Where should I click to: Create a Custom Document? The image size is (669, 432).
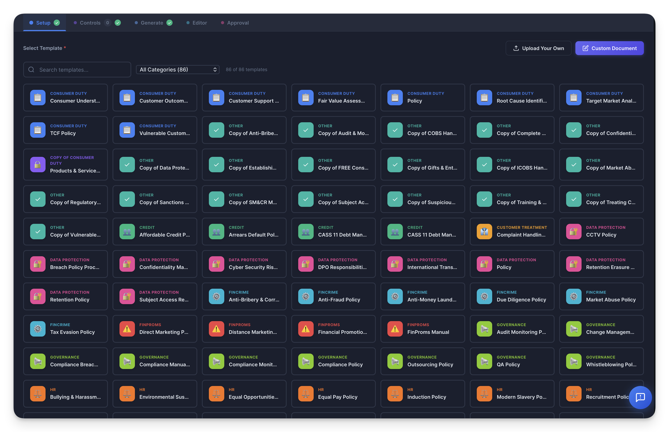click(x=609, y=48)
